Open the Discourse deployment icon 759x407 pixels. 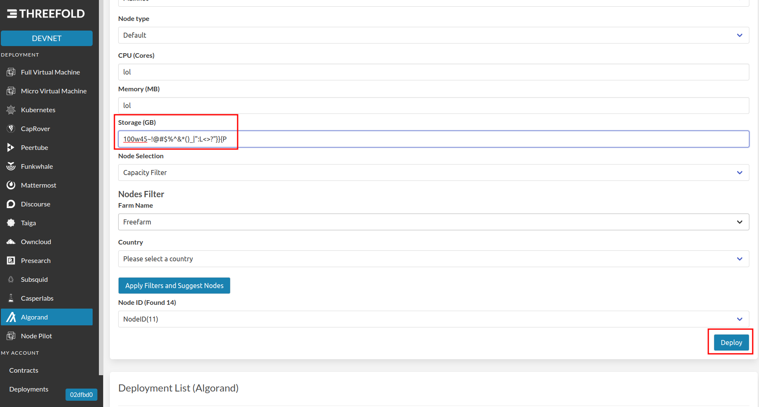(11, 204)
